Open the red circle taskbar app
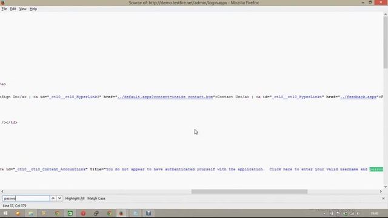The height and width of the screenshot is (218, 388). (83, 213)
